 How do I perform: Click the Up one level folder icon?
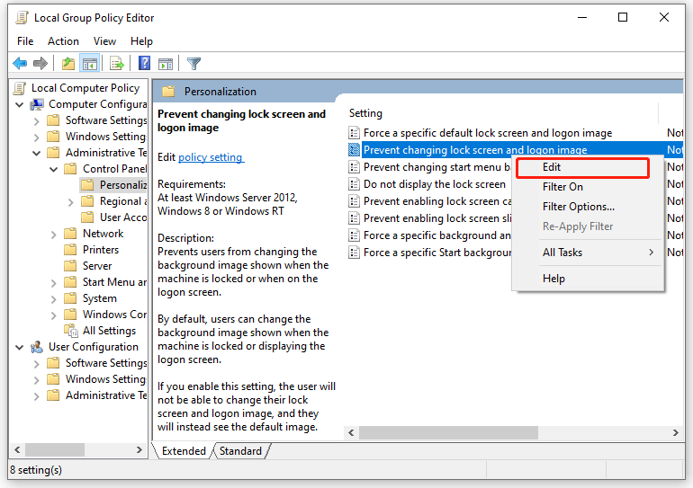[68, 64]
